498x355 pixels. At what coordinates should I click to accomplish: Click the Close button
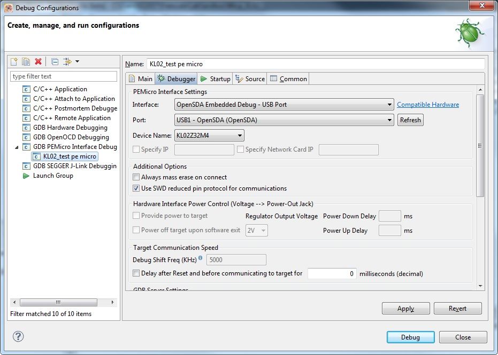(x=463, y=337)
